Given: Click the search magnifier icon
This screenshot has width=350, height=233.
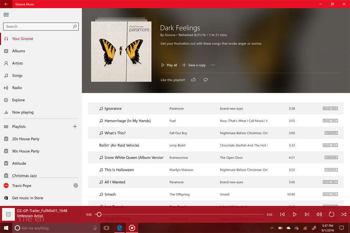Looking at the screenshot, I should point(75,27).
